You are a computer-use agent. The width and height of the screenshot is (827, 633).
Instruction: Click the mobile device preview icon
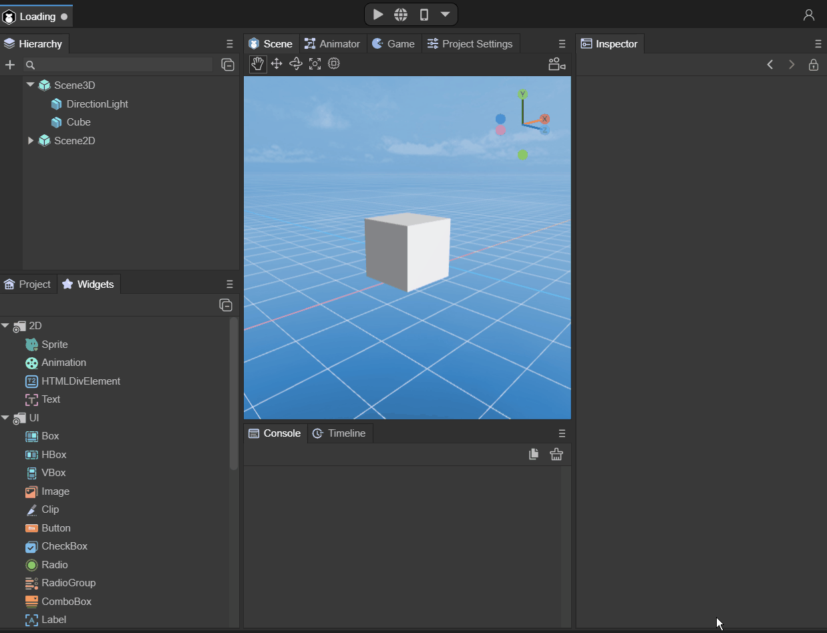[424, 15]
